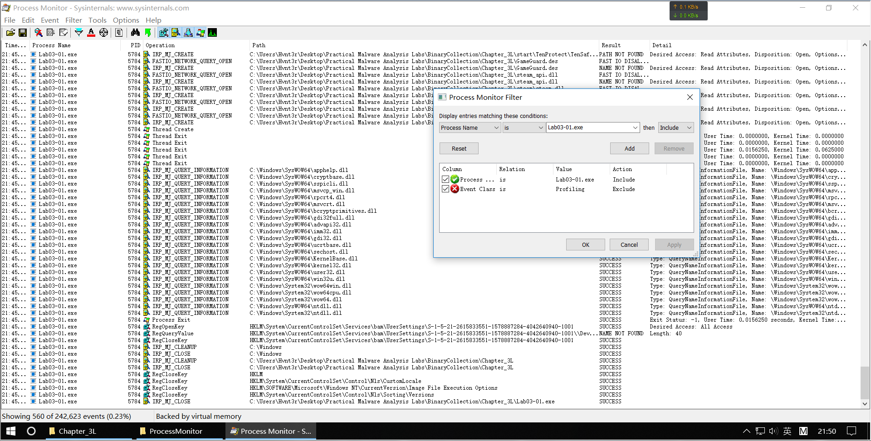Open the taskbar clock showing 21:50

(x=827, y=431)
